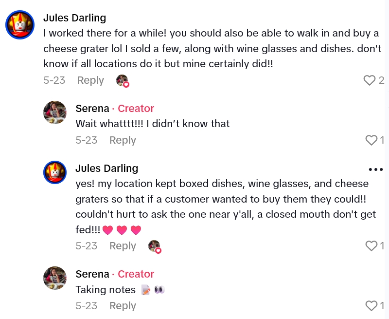The height and width of the screenshot is (319, 389).
Task: Click the 5-23 timestamp on the first comment
Action: coord(54,80)
